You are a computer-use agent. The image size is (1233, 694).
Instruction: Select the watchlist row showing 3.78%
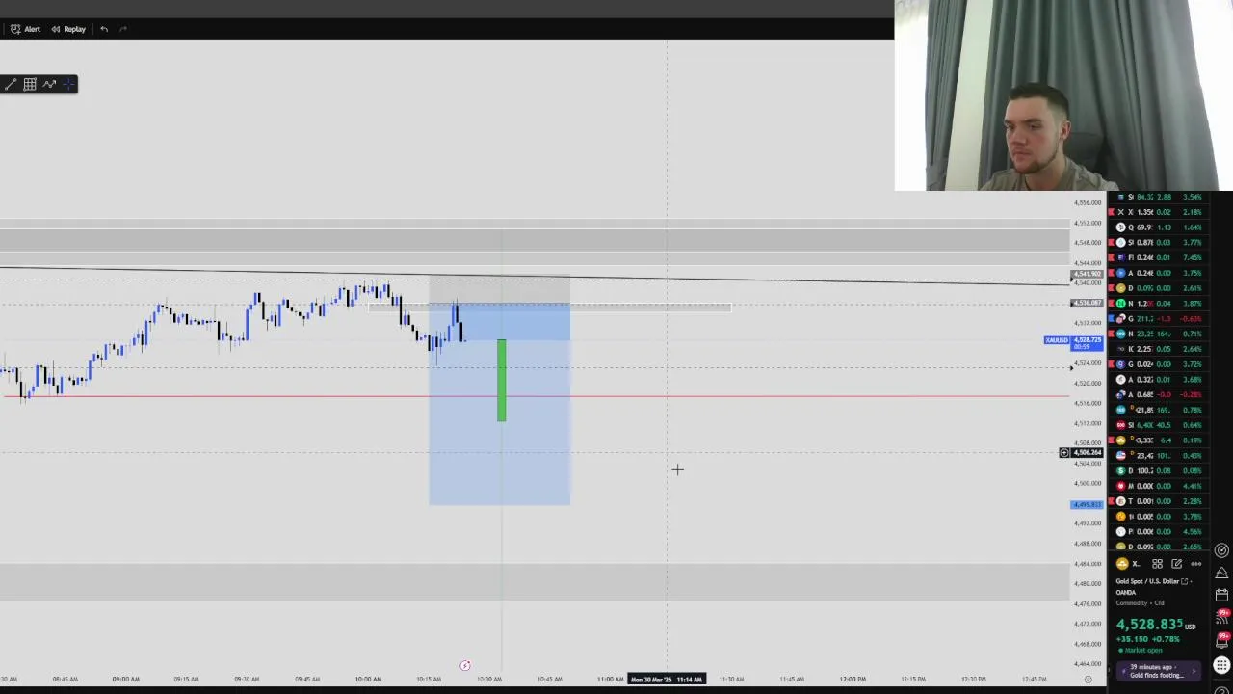[1159, 517]
